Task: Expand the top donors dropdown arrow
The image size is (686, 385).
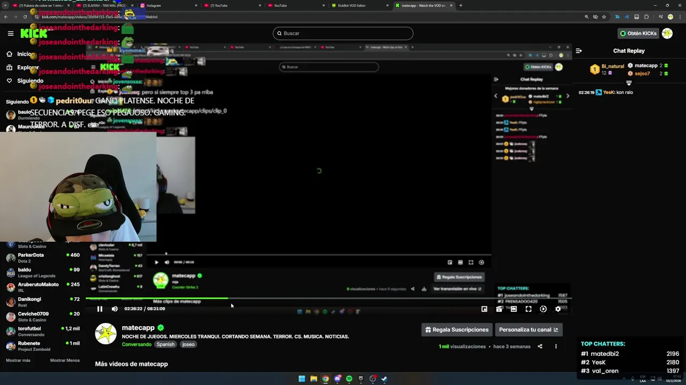Action: pos(629,83)
